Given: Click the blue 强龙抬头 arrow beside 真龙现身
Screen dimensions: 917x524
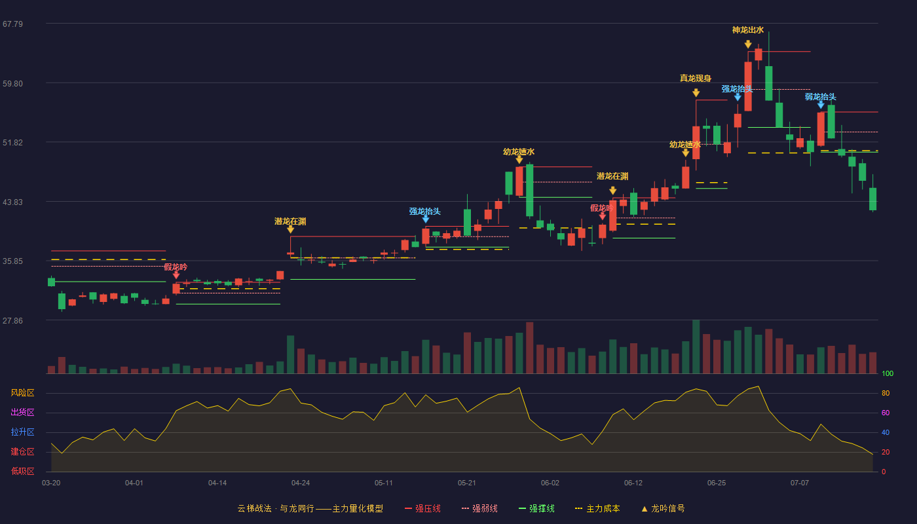Looking at the screenshot, I should pyautogui.click(x=738, y=97).
